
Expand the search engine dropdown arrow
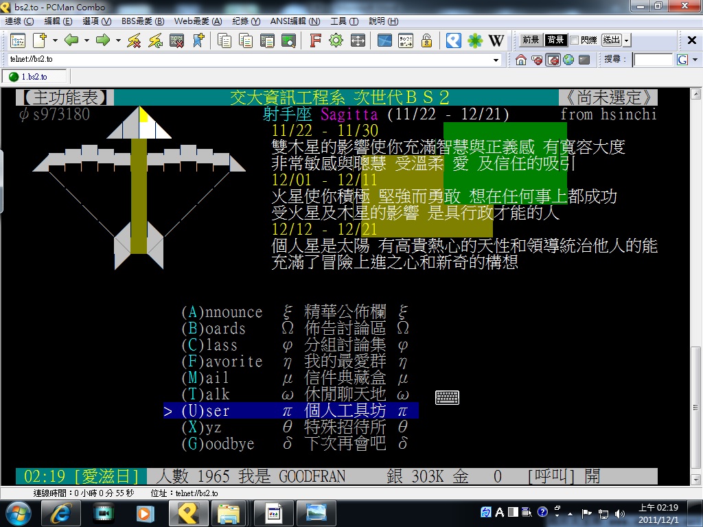[x=695, y=60]
